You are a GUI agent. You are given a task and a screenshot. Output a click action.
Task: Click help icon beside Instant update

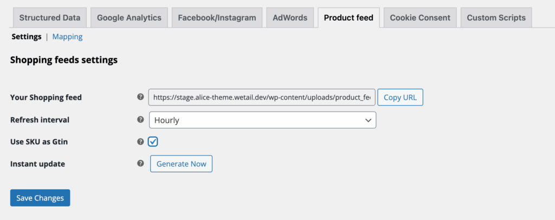click(x=140, y=163)
